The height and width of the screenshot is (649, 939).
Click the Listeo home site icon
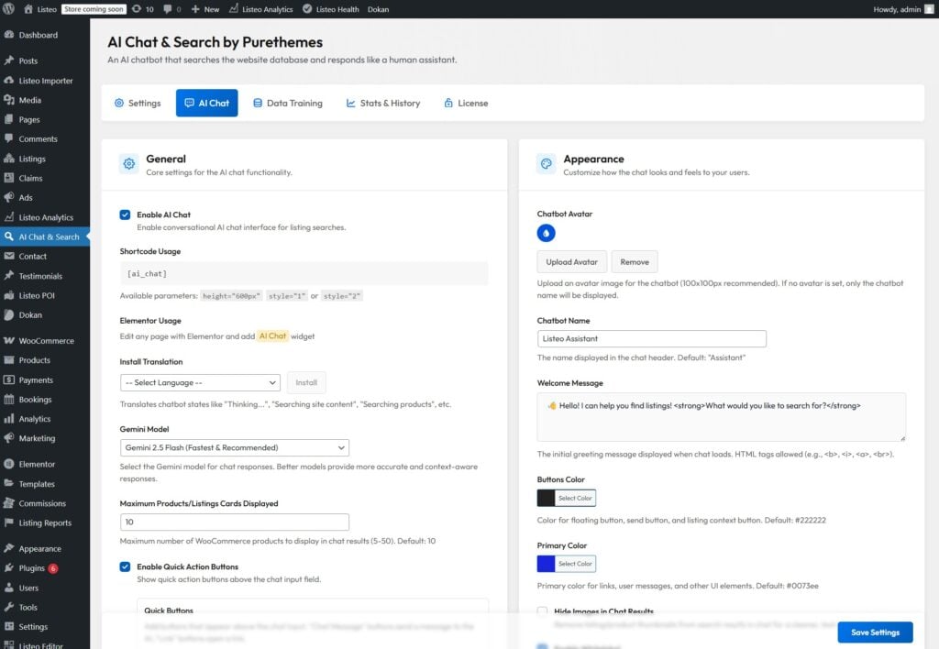pos(29,9)
